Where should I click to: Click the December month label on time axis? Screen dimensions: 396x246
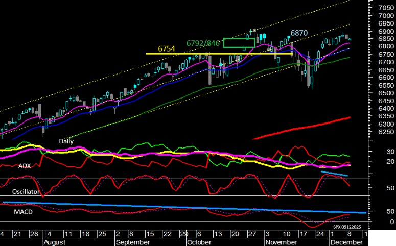346,242
